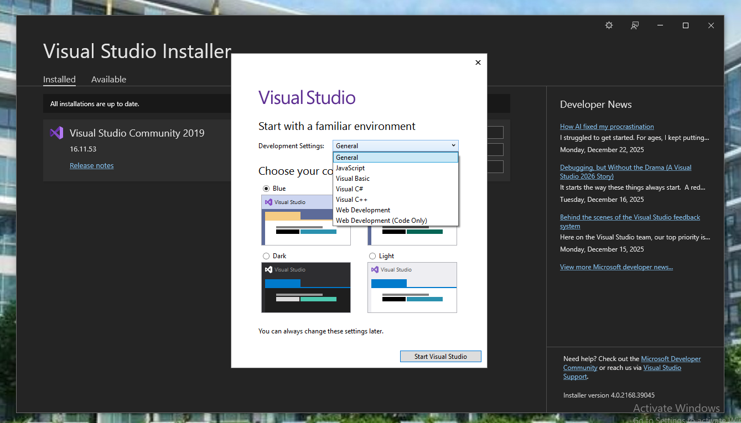This screenshot has height=423, width=741.
Task: Close the Visual Studio startup dialog
Action: coord(478,62)
